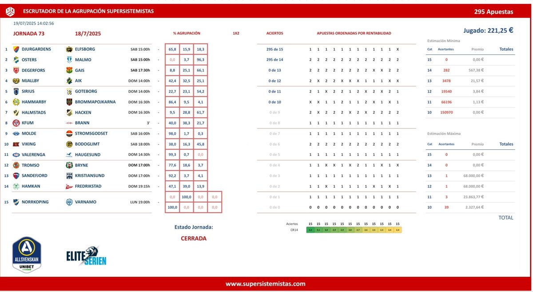
Task: Click the LUN 19:00h kickoff time
Action: (140, 202)
